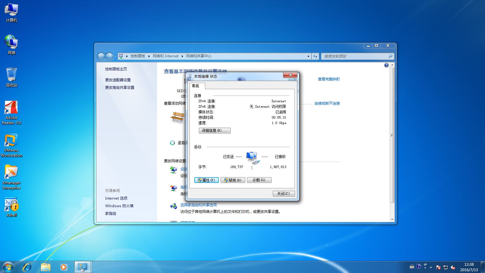The width and height of the screenshot is (485, 273).
Task: Click 网络和共享中心 breadcrumb segment
Action: [x=199, y=56]
